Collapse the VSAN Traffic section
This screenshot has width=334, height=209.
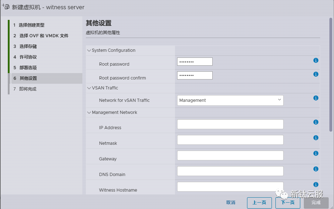pyautogui.click(x=89, y=88)
